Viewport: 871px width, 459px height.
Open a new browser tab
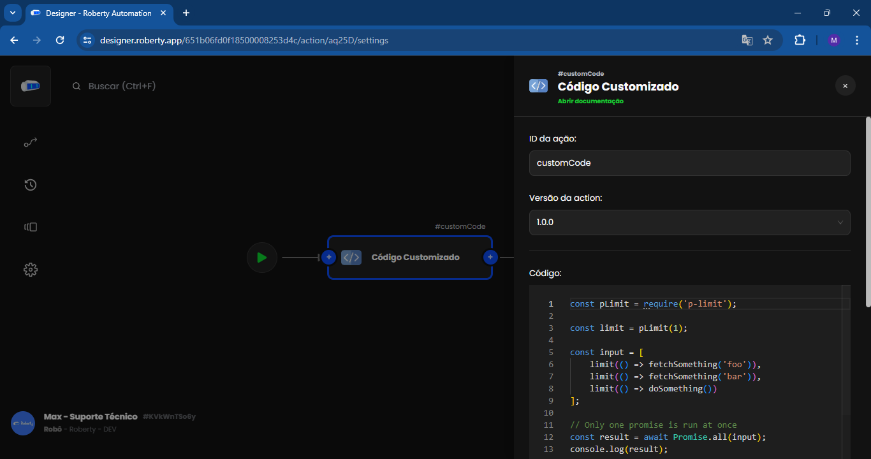click(x=186, y=13)
